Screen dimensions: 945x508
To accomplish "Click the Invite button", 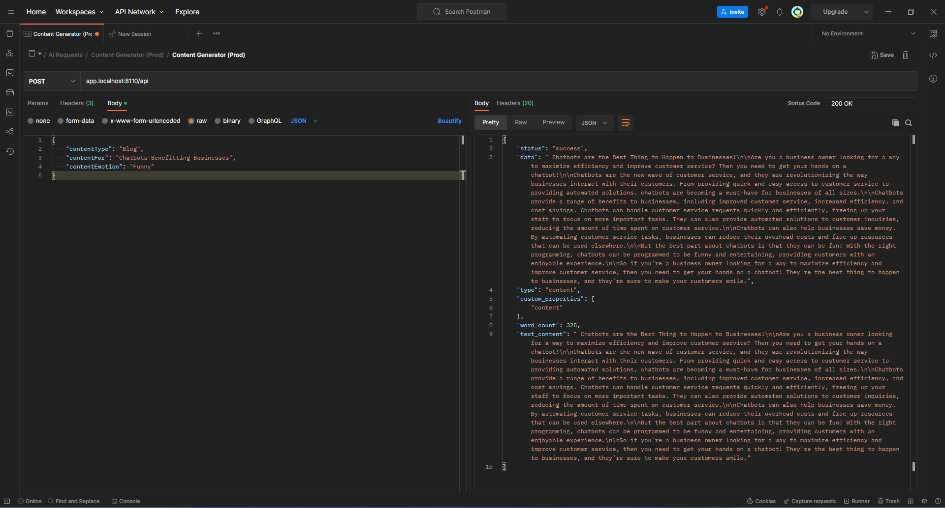I will 732,12.
